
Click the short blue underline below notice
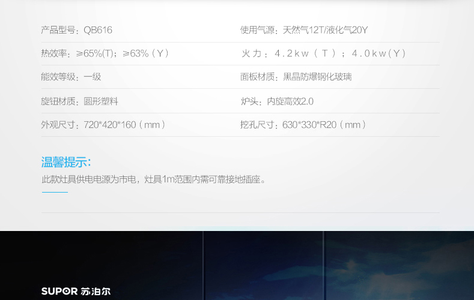pyautogui.click(x=55, y=192)
